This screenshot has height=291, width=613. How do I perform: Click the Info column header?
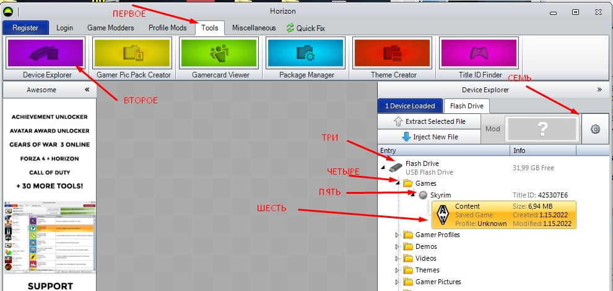543,150
